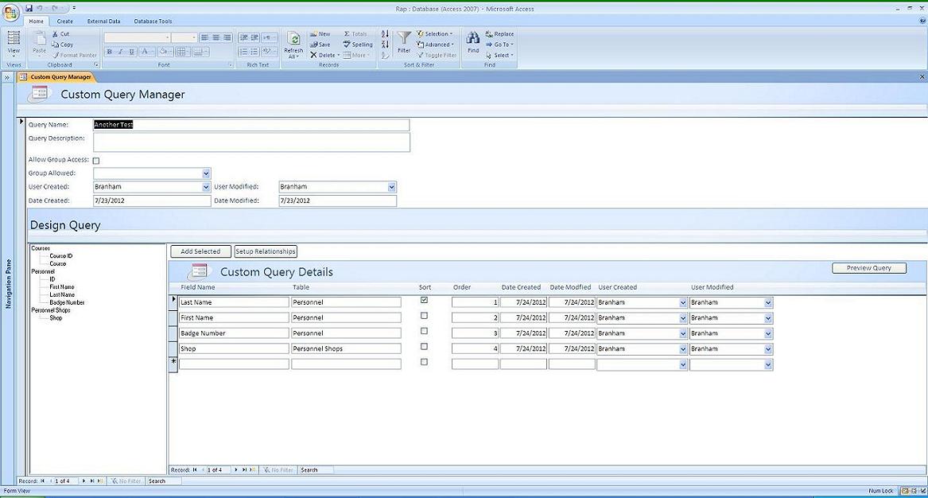Open the Group Allowed dropdown
This screenshot has height=498, width=928.
(x=206, y=173)
